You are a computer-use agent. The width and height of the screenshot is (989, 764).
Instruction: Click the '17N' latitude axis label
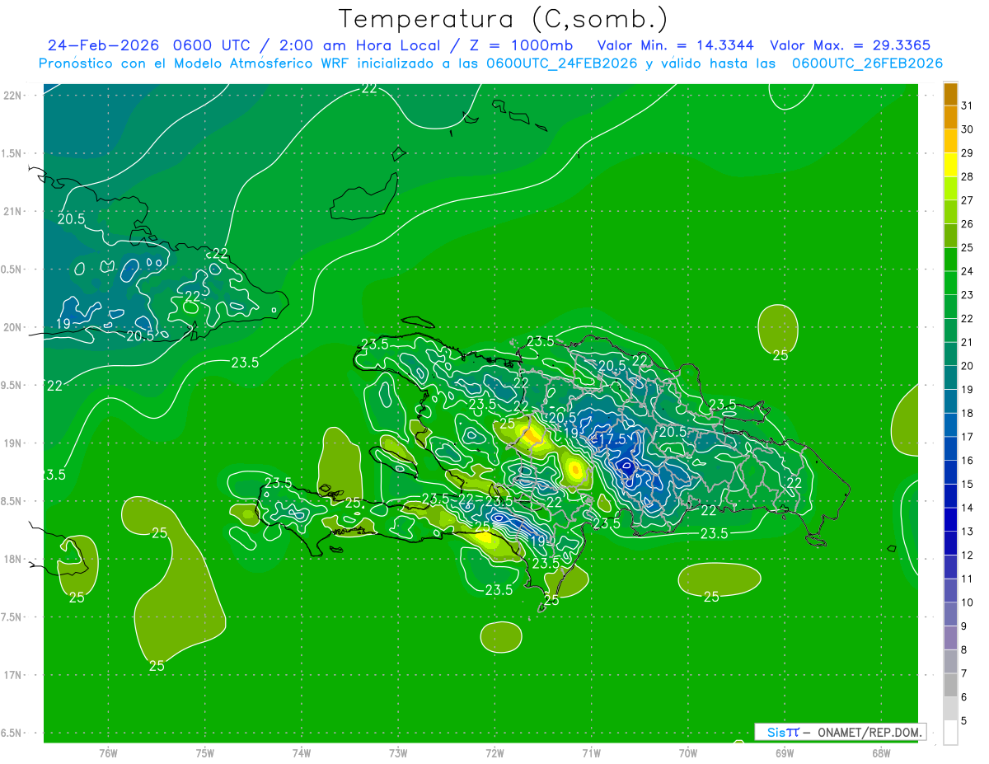(12, 675)
